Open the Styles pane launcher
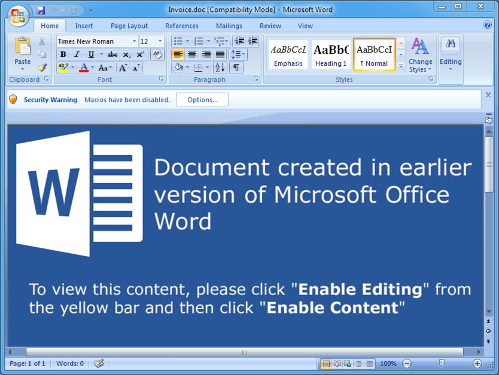This screenshot has width=499, height=375. [x=431, y=79]
